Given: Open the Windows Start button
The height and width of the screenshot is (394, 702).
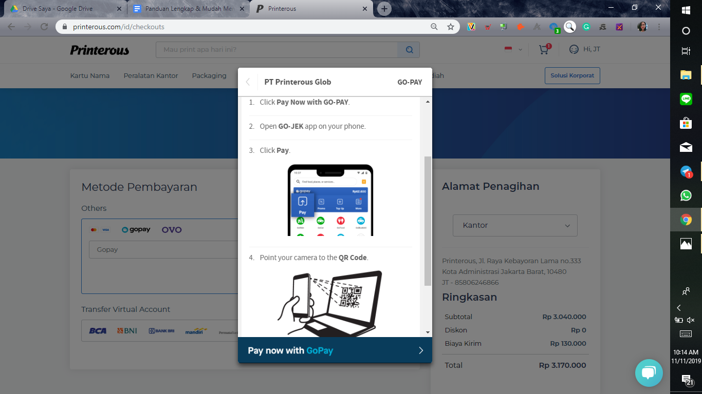Looking at the screenshot, I should point(686,10).
